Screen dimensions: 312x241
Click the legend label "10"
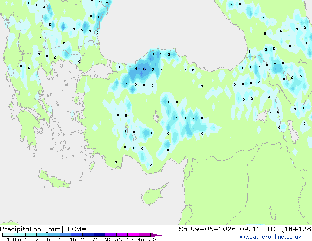(62, 239)
